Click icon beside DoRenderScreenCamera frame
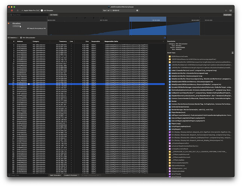This screenshot has width=242, height=187. pos(169,107)
